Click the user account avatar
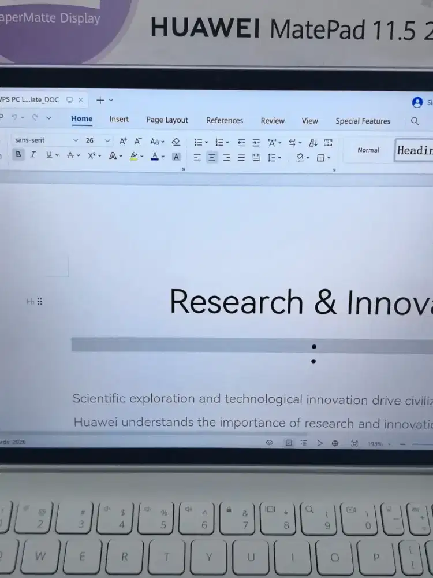 pyautogui.click(x=417, y=102)
